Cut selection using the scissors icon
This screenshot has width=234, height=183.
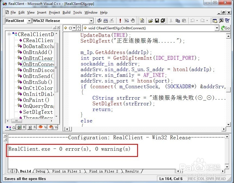tap(171, 21)
